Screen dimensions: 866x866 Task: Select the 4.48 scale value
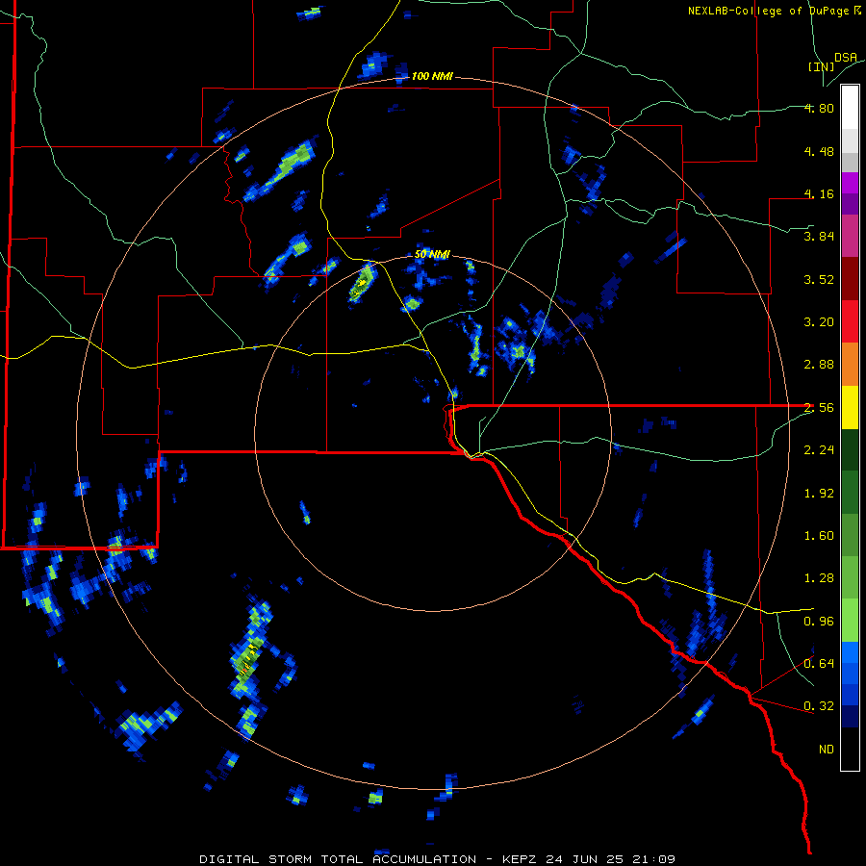(x=819, y=151)
